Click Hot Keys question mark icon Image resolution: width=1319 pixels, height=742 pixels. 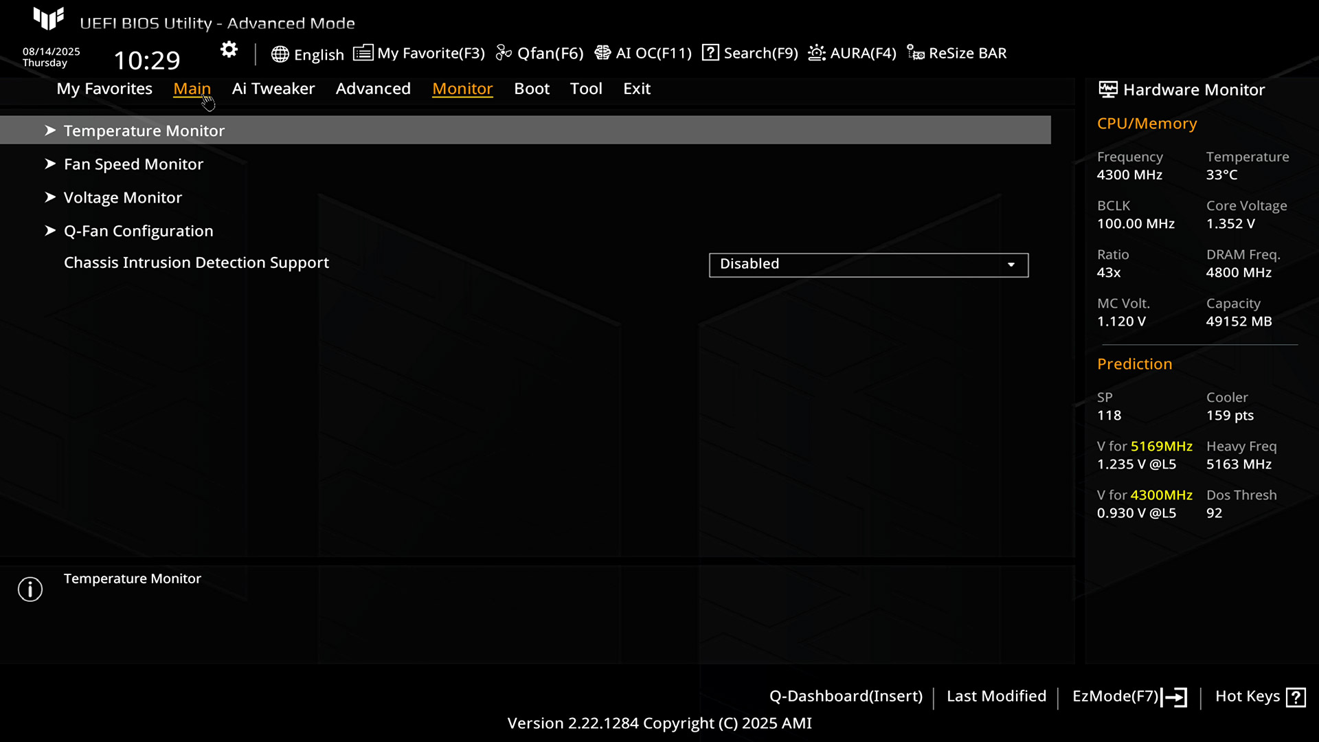(x=1296, y=697)
